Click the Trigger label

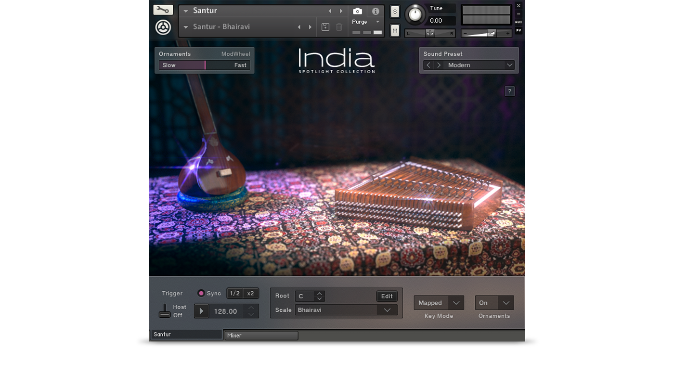(172, 293)
